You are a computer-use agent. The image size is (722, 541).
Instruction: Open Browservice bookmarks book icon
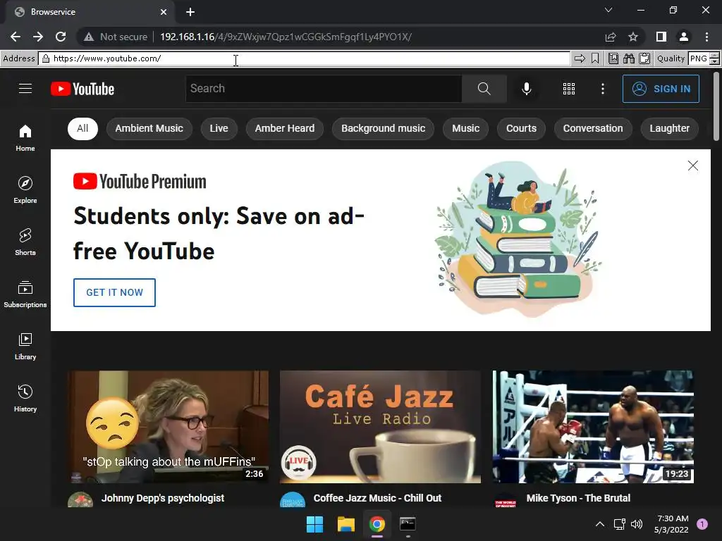click(613, 58)
